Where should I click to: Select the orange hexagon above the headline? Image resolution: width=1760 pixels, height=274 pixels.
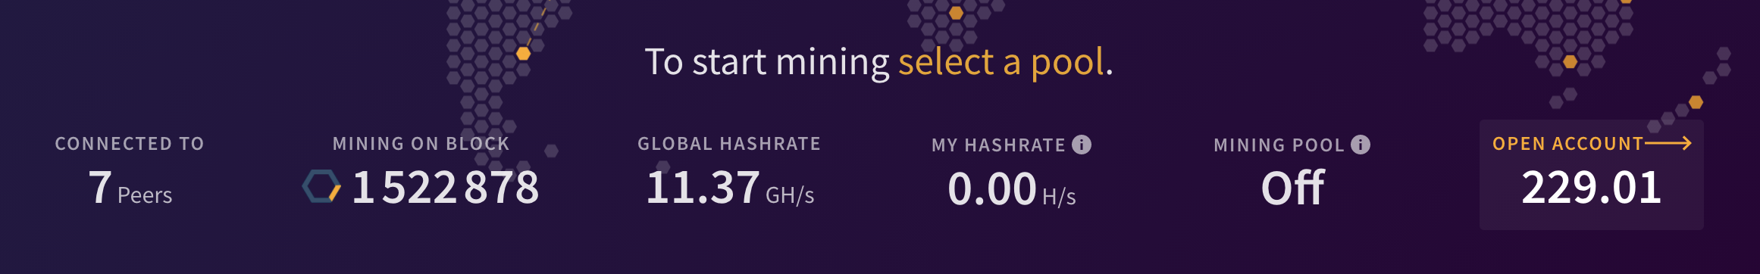point(956,13)
